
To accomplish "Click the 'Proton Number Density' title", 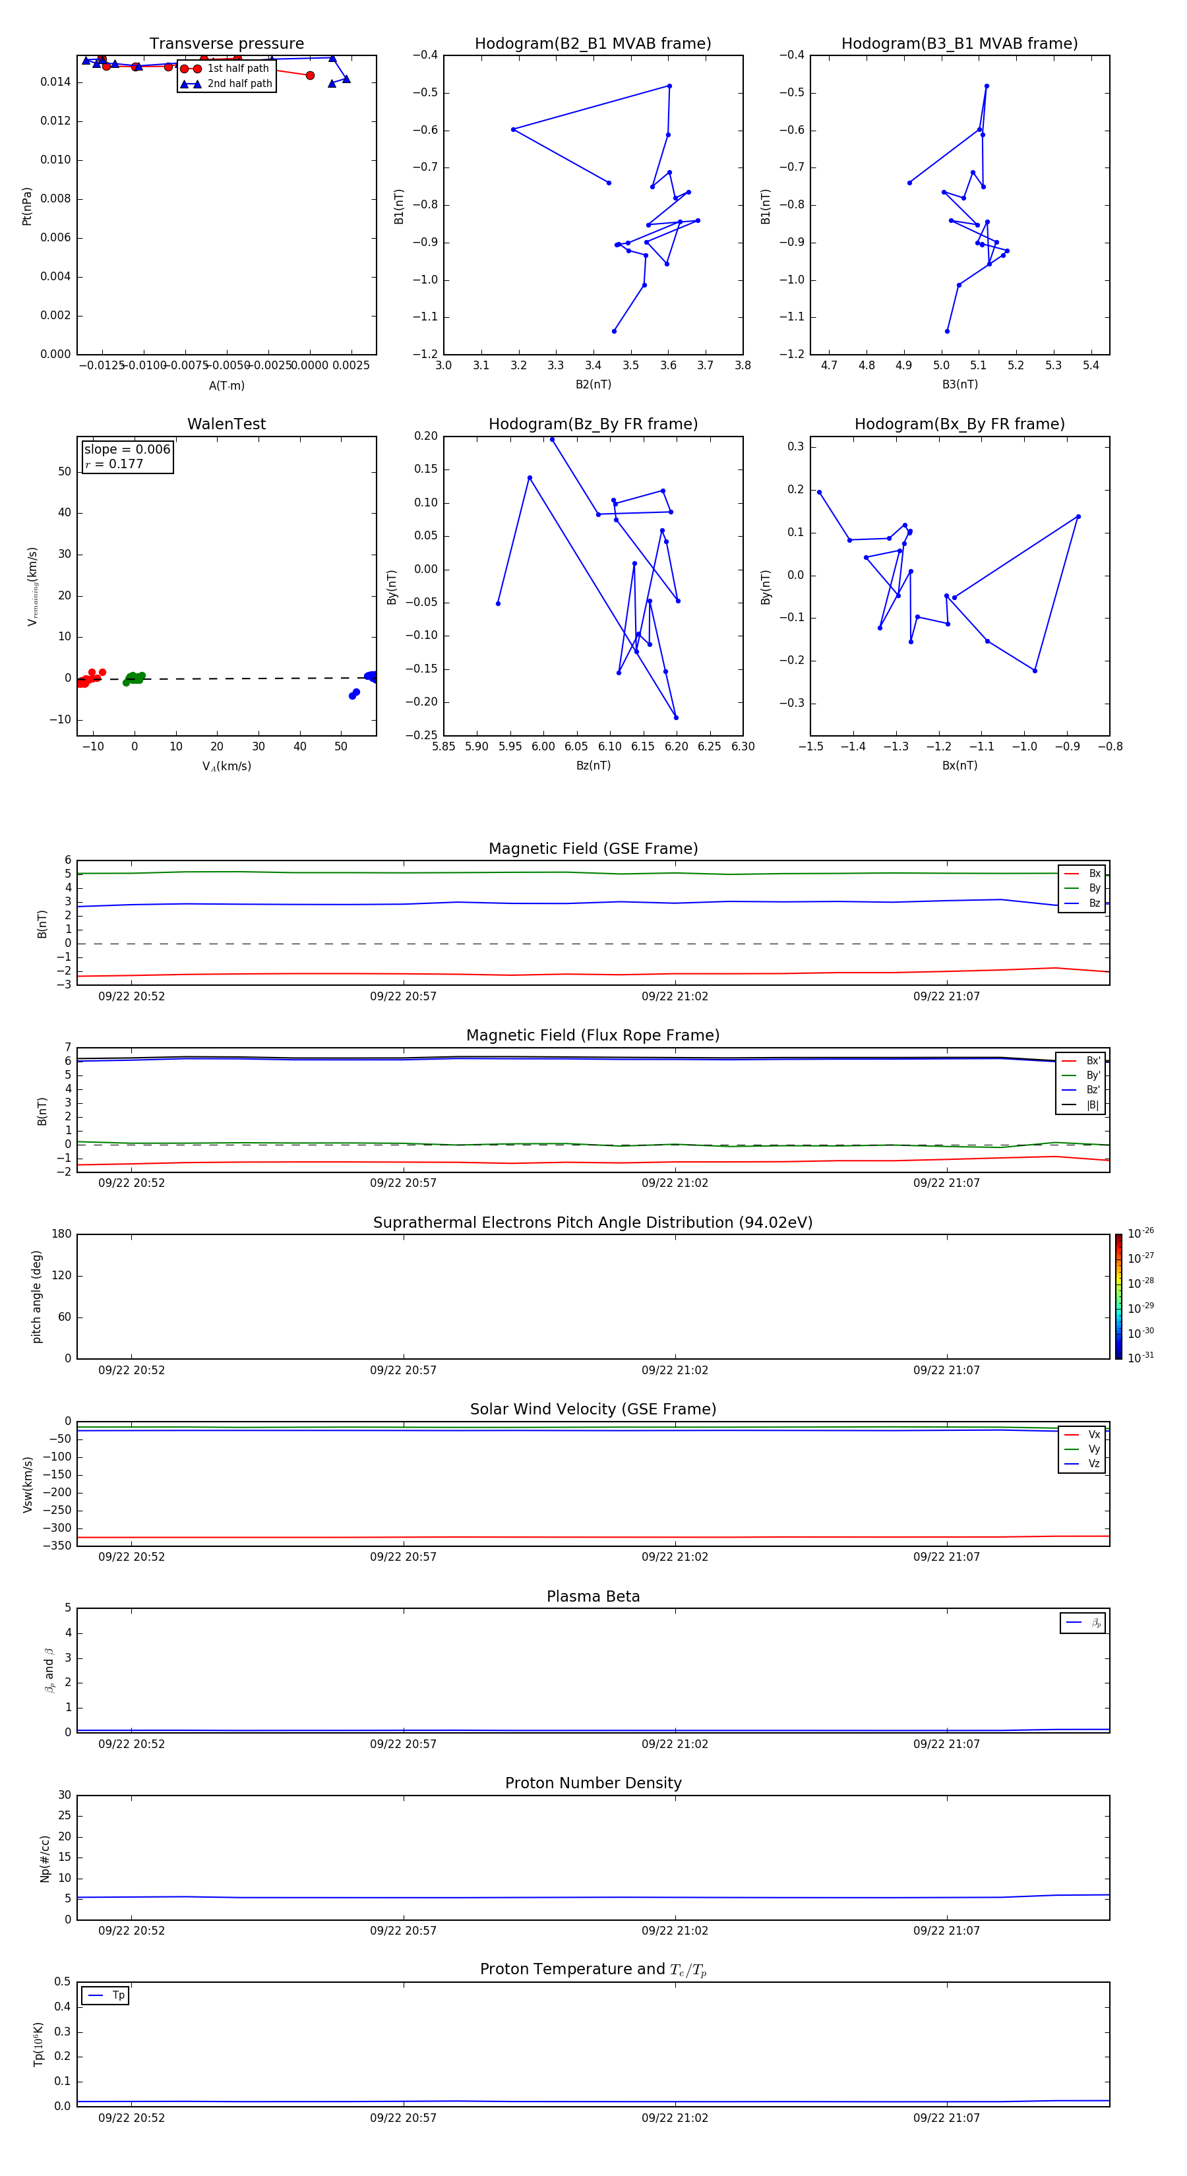I will click(593, 1783).
